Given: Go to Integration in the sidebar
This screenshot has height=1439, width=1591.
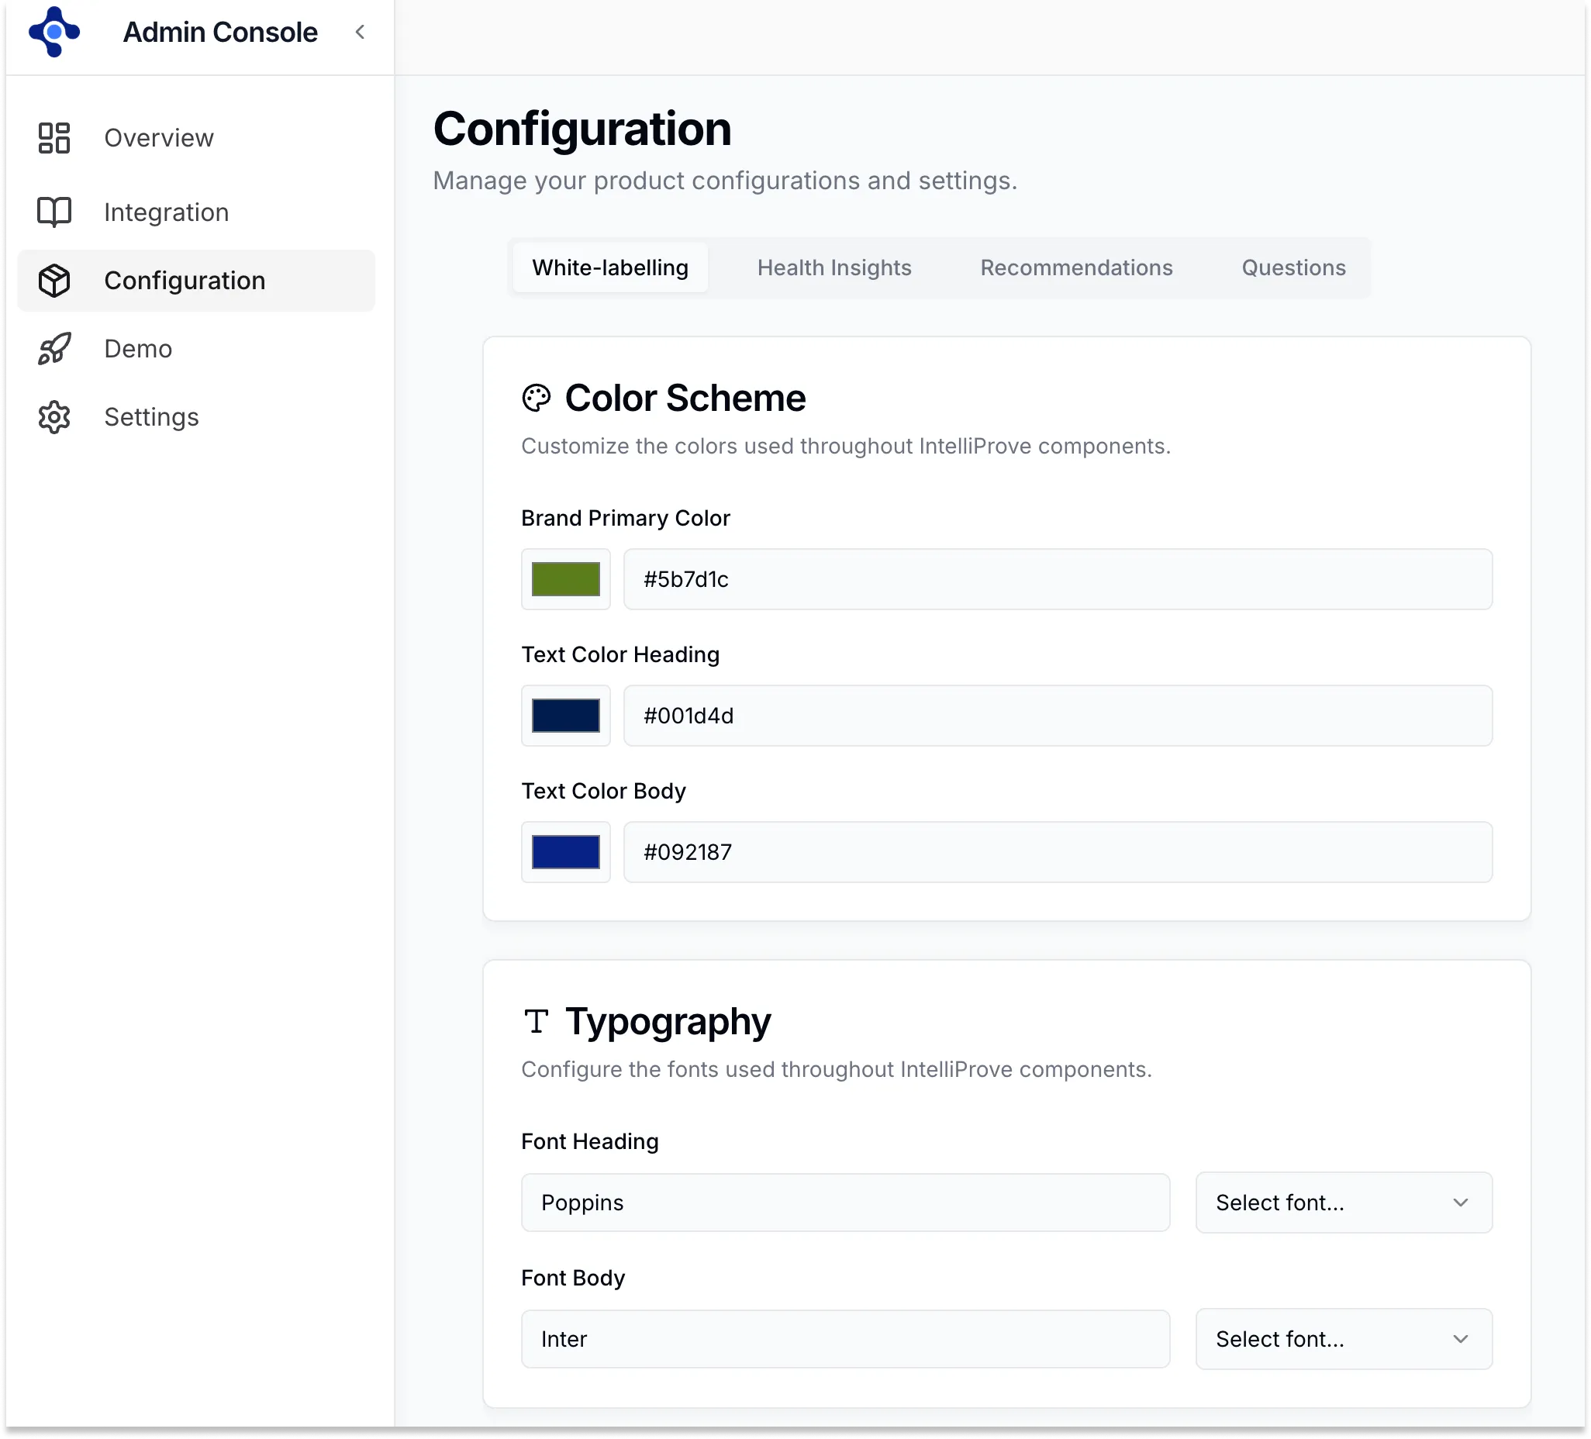Looking at the screenshot, I should pos(195,212).
